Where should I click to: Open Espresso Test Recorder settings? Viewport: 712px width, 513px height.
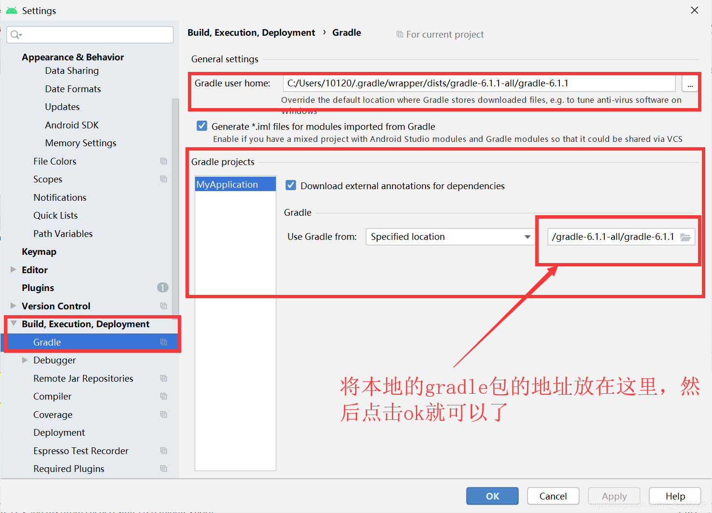(x=81, y=451)
